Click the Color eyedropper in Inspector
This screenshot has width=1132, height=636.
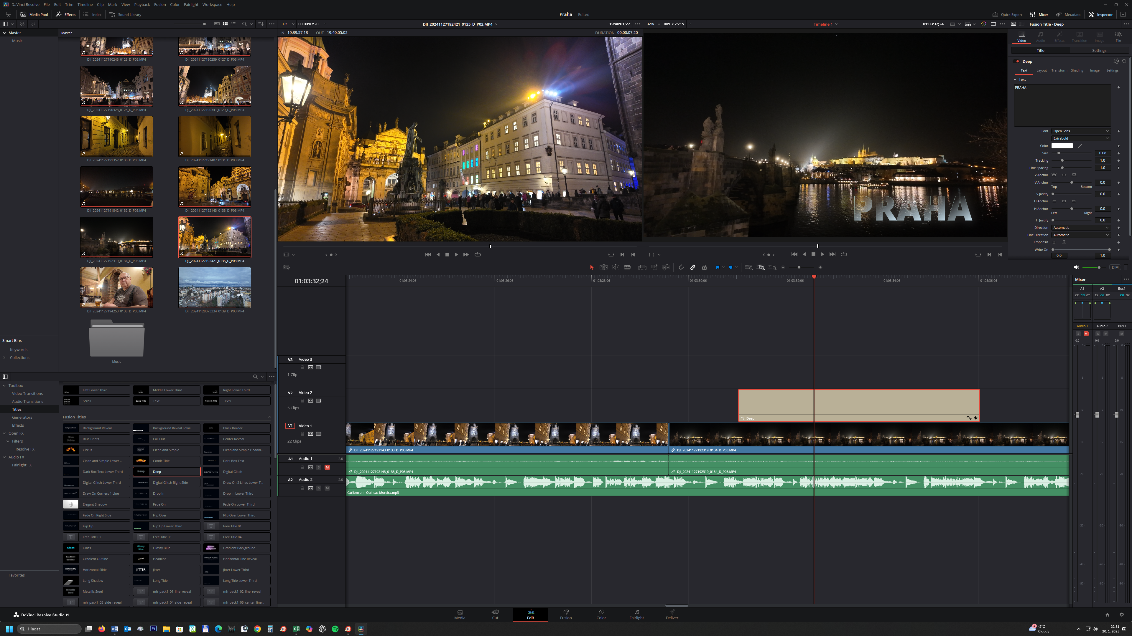[1080, 146]
